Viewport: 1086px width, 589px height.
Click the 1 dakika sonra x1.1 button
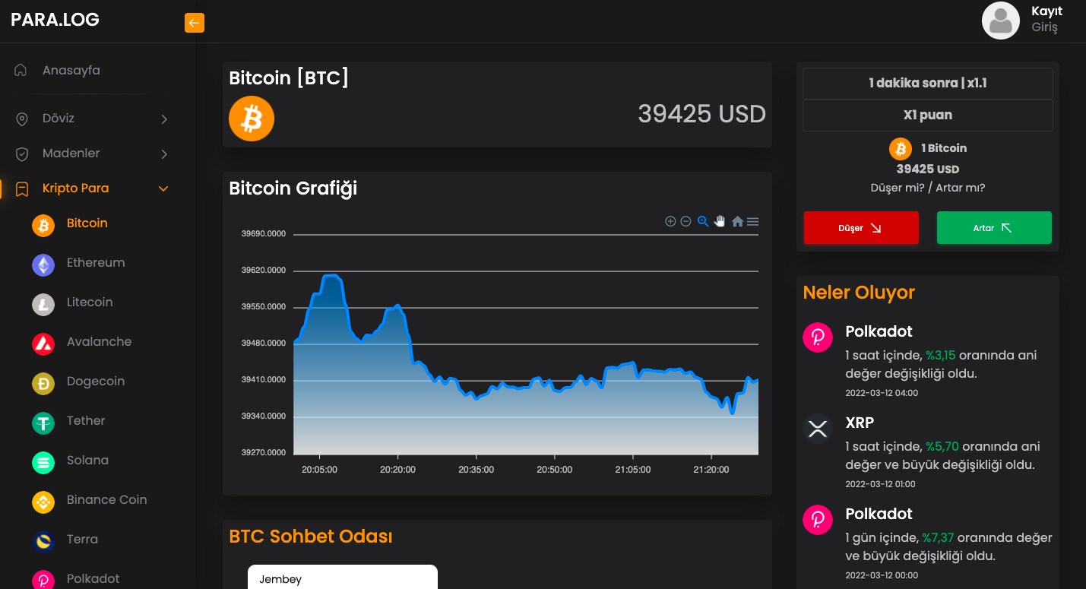(x=928, y=84)
